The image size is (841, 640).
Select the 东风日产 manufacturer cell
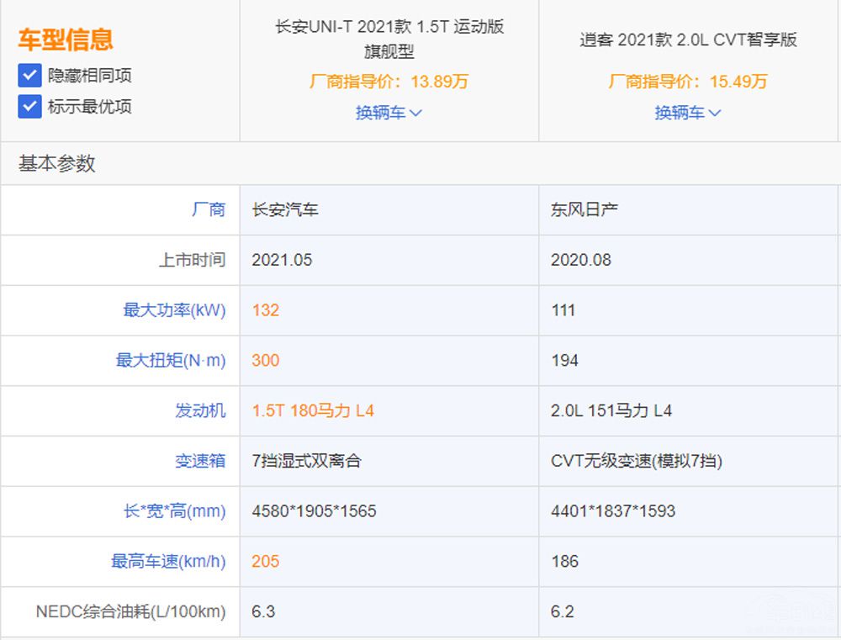pyautogui.click(x=584, y=209)
